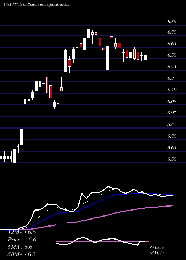Select the 5MA : 6.6 legend entry

click(21, 247)
